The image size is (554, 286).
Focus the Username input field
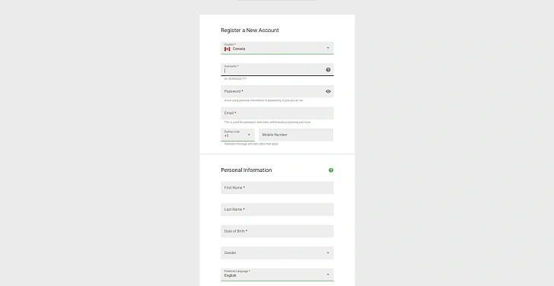[x=277, y=69]
